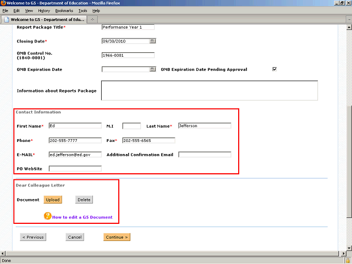Open How to edit a G5 Document link
This screenshot has width=352, height=264.
pos(82,217)
